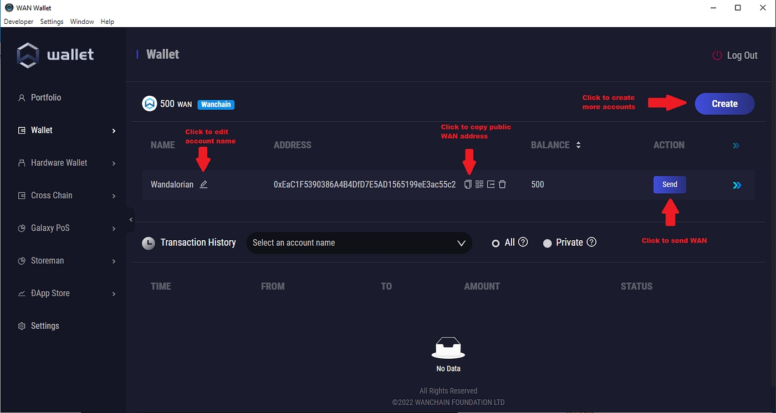Expand the Wallet sidebar submenu arrow
Screen dimensions: 776x413
pyautogui.click(x=114, y=131)
